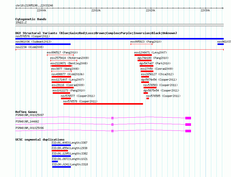231x177 pixels.
Task: Select the 18q11.2 band label
Action: point(21,22)
